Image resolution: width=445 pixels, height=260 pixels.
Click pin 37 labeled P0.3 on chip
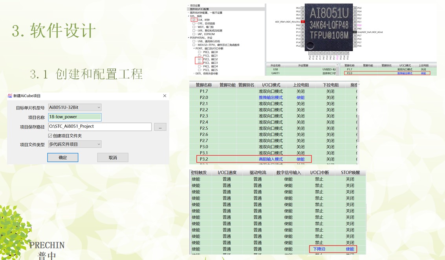click(x=303, y=8)
